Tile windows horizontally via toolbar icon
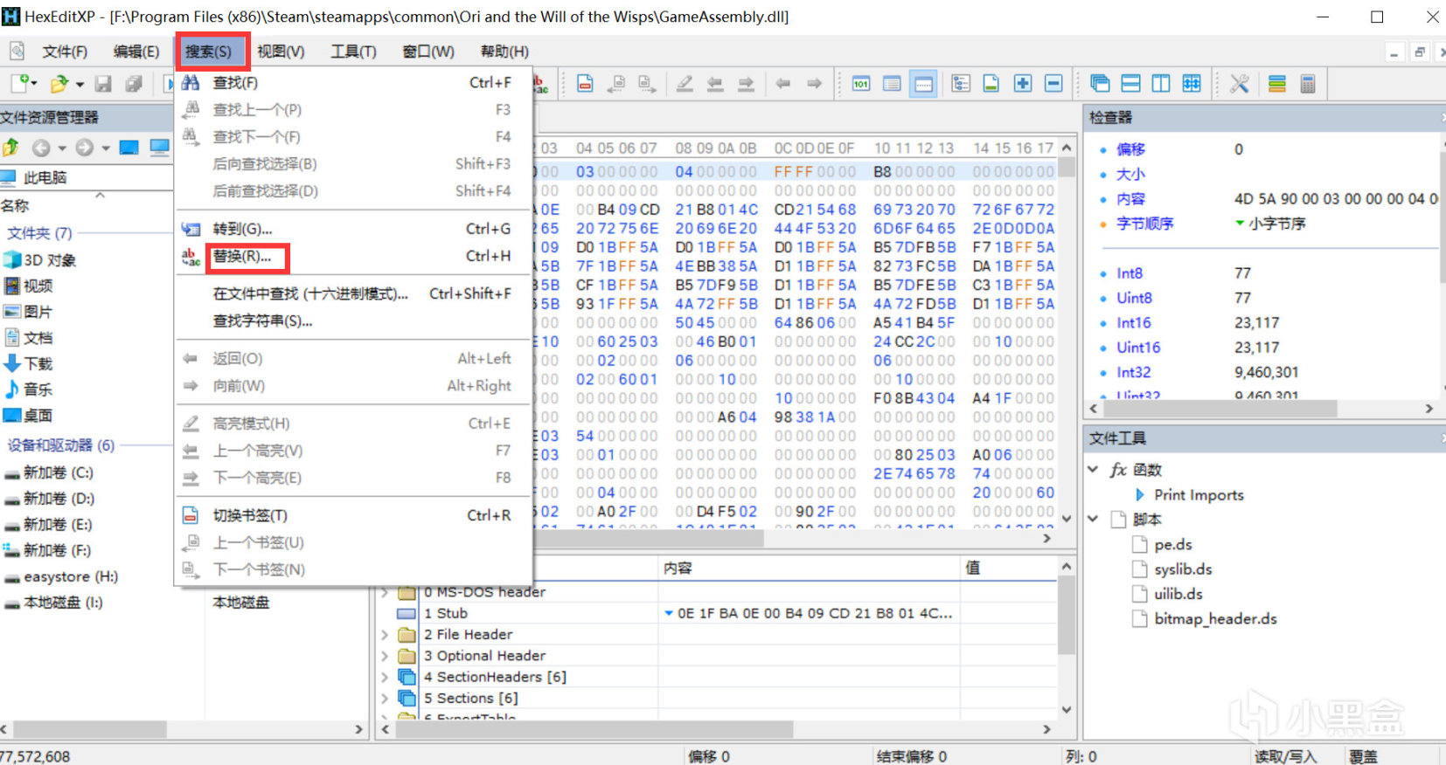 [1130, 84]
